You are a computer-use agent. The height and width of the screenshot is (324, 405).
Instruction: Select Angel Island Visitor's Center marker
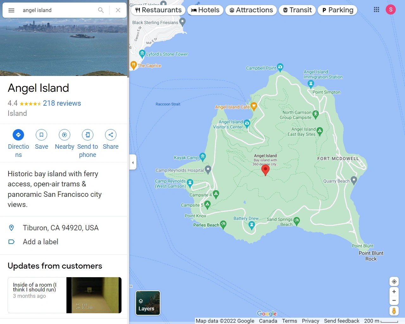click(247, 123)
